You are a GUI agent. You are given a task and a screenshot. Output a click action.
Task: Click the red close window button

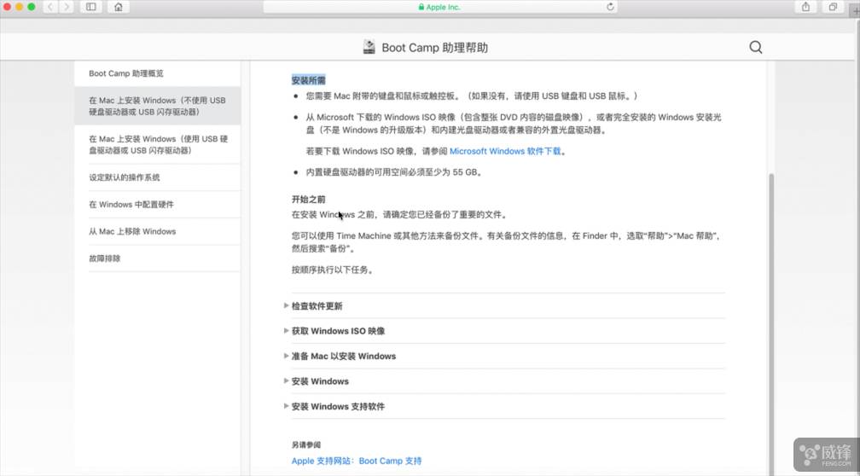(x=7, y=7)
